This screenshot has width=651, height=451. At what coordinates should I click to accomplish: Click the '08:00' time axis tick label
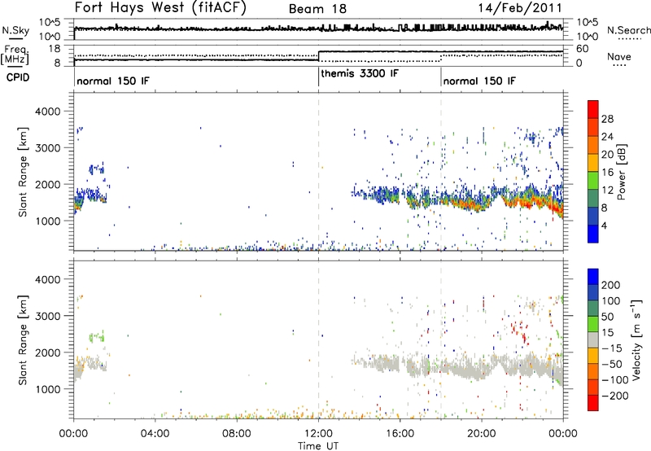(x=237, y=434)
